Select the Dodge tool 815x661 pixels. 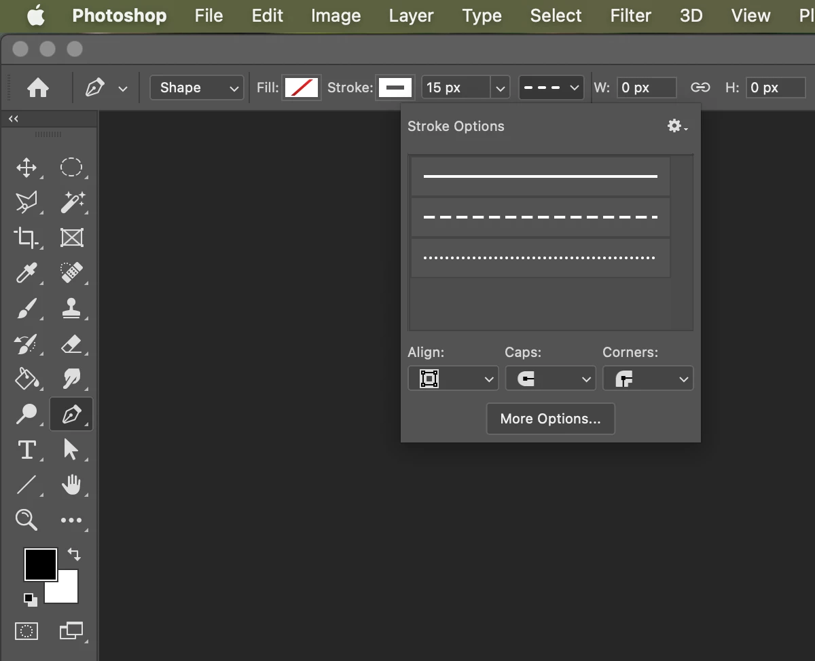pyautogui.click(x=26, y=414)
